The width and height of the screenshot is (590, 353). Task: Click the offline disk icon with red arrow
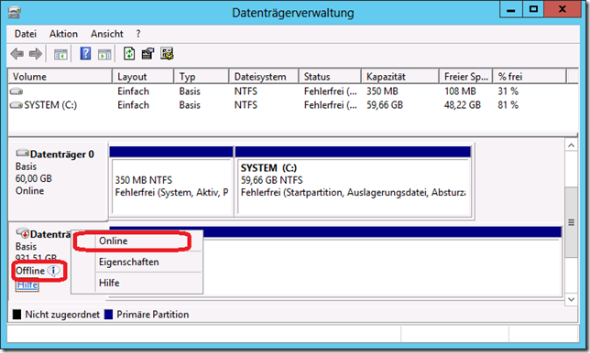(x=23, y=233)
